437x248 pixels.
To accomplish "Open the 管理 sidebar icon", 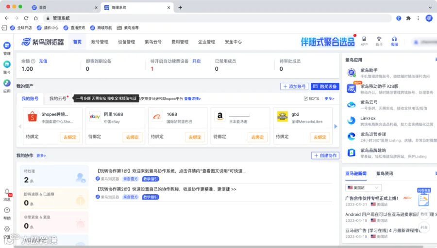I will tap(7, 46).
